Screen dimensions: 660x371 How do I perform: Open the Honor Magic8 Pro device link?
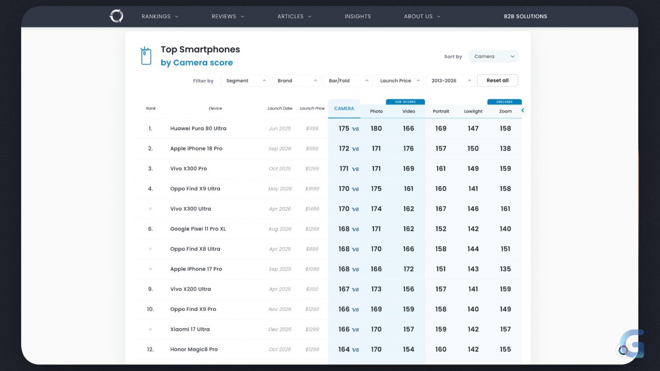point(194,349)
